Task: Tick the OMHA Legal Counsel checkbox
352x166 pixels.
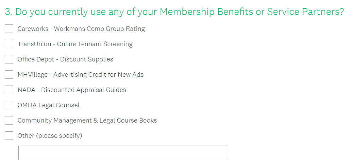Action: click(x=9, y=105)
